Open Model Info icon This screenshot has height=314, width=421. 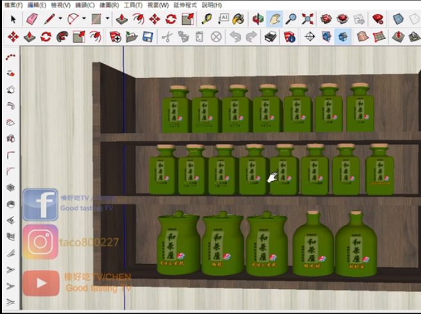[290, 36]
